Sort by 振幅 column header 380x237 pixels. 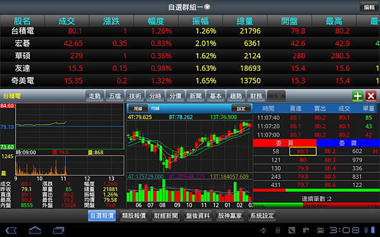pos(200,21)
